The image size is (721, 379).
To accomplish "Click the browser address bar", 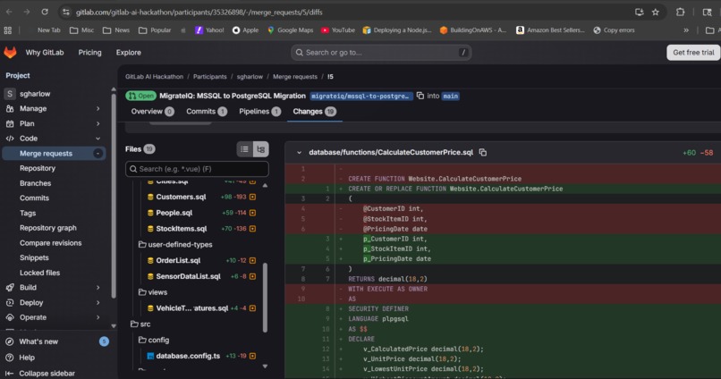I will pyautogui.click(x=350, y=12).
